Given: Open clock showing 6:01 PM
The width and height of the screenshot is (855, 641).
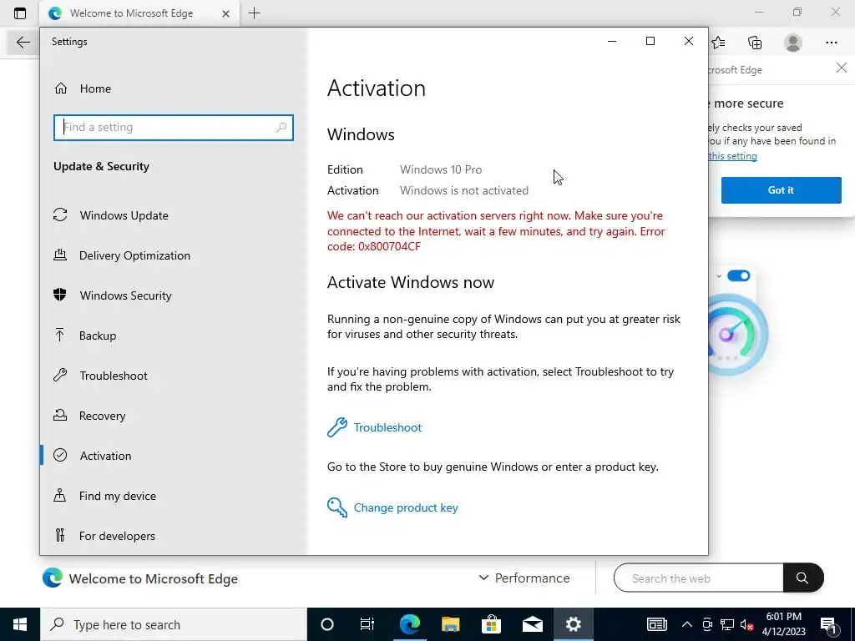Looking at the screenshot, I should tap(783, 624).
